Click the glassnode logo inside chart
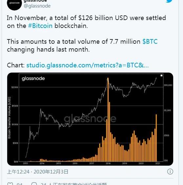The width and height of the screenshot is (183, 185). click(x=33, y=79)
